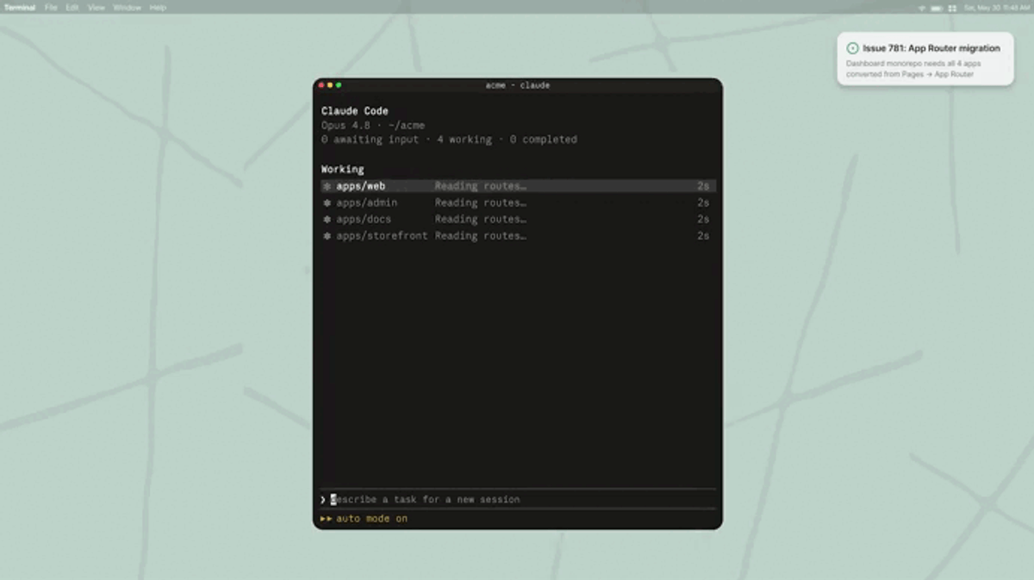Open the File menu

(x=51, y=8)
